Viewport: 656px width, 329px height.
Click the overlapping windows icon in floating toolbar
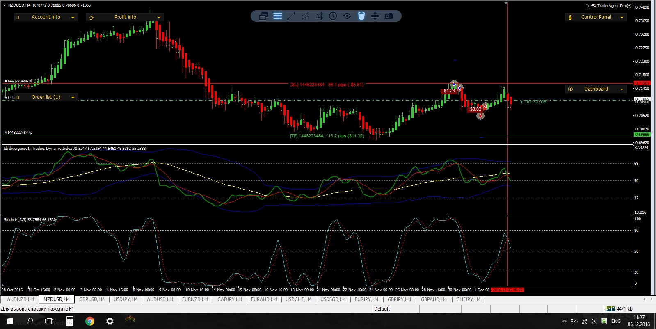[x=263, y=16]
